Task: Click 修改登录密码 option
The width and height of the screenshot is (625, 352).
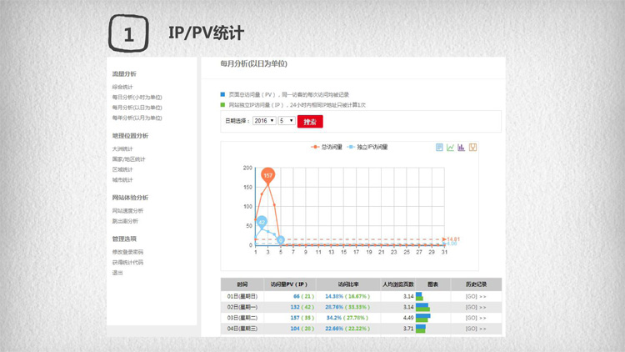Action: click(127, 251)
